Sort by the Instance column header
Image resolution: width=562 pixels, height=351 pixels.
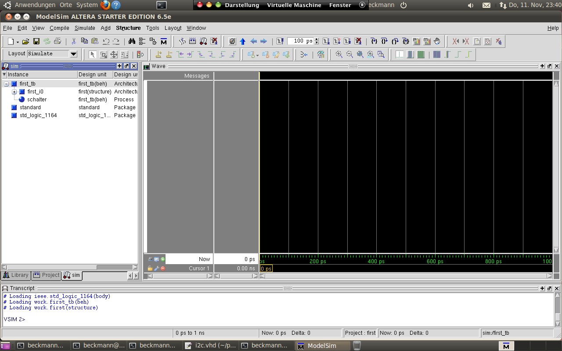pos(42,75)
